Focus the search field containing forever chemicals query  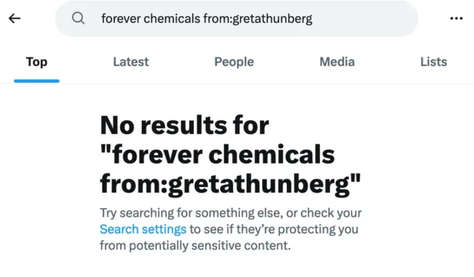click(x=236, y=18)
